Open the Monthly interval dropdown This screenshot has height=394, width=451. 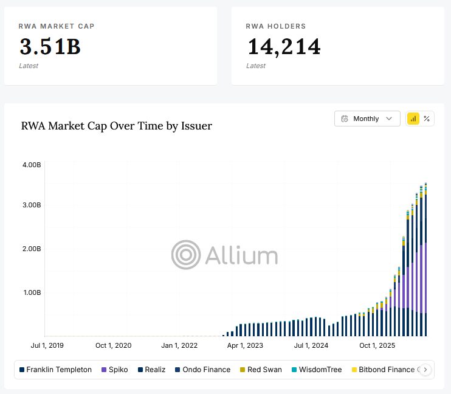(367, 119)
